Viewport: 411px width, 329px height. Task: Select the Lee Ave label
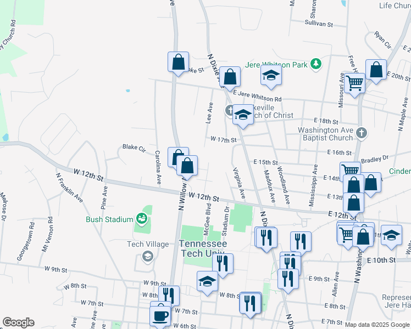click(209, 113)
